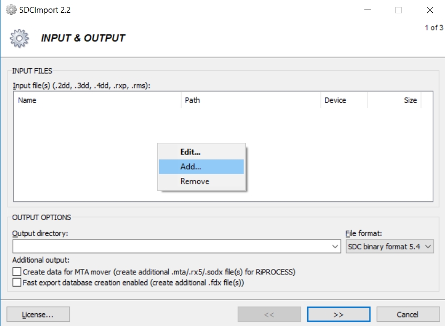Sort input files by Name column header
The height and width of the screenshot is (326, 445).
(x=97, y=100)
